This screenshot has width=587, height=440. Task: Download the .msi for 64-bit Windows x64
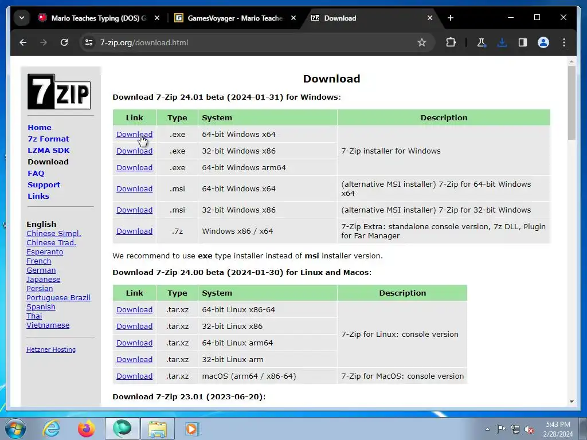pos(134,189)
